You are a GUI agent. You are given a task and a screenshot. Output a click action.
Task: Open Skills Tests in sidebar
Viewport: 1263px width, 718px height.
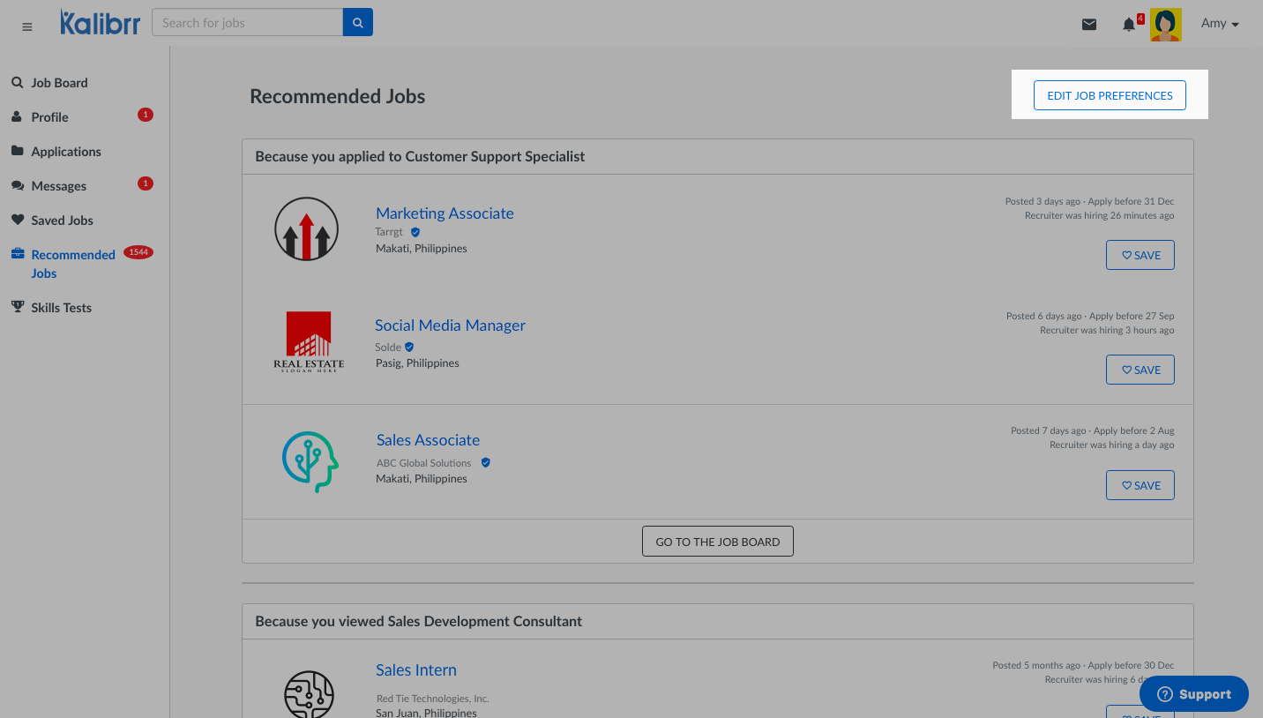click(x=61, y=308)
